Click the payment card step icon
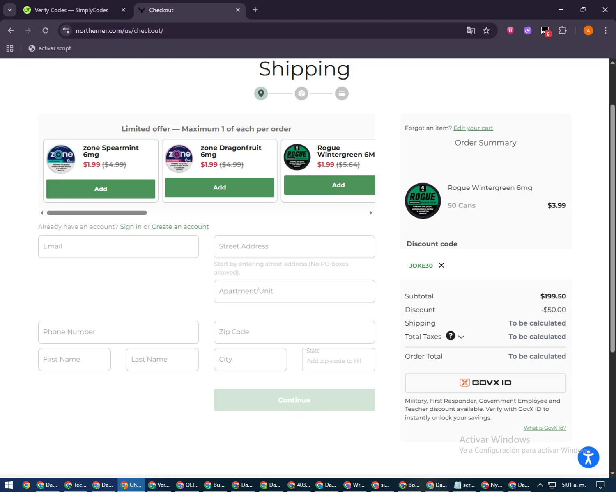 coord(342,93)
